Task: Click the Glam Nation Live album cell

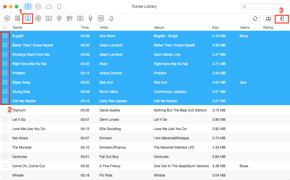Action: [x=167, y=55]
